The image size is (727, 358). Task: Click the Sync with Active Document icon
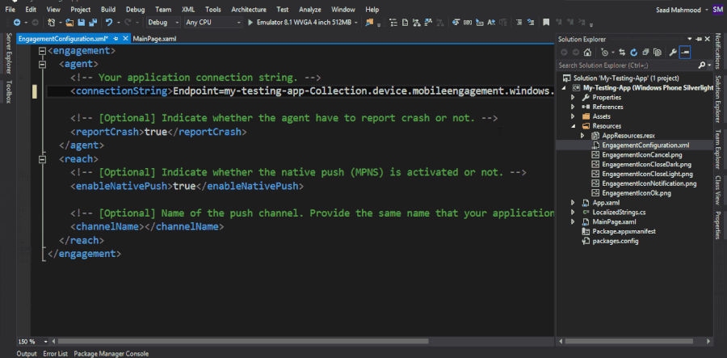click(622, 53)
